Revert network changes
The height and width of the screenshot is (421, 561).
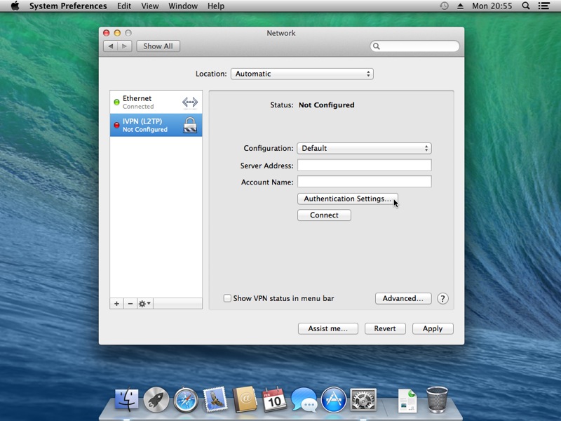coord(385,328)
